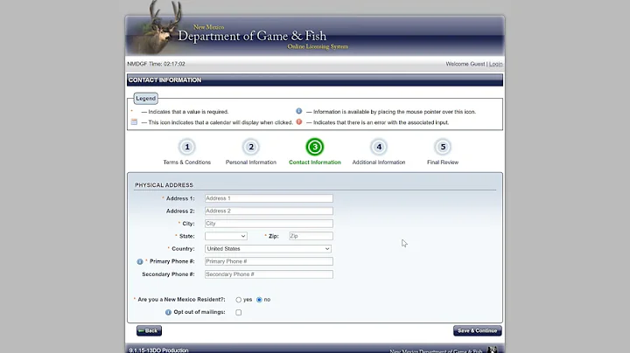Image resolution: width=630 pixels, height=353 pixels.
Task: Click the Welcome Guest text
Action: pyautogui.click(x=465, y=64)
